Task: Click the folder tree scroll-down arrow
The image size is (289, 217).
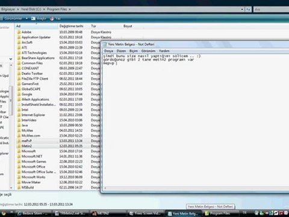Action: [11, 188]
